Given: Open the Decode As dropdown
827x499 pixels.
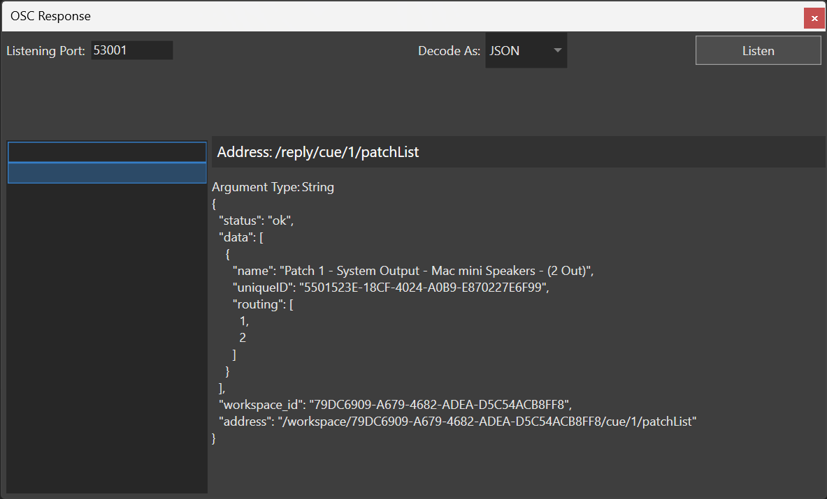Looking at the screenshot, I should [526, 51].
